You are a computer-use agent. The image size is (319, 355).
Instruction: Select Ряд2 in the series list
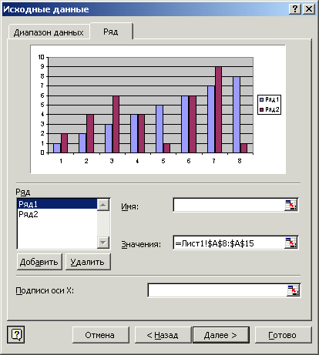[x=57, y=214]
